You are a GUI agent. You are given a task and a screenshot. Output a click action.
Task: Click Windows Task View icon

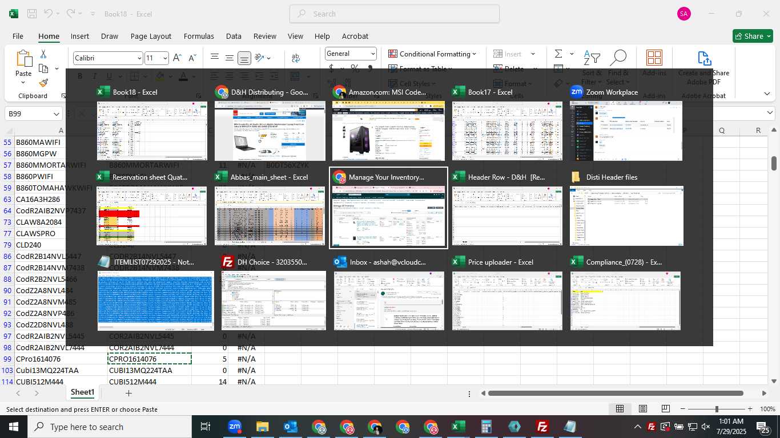(206, 427)
